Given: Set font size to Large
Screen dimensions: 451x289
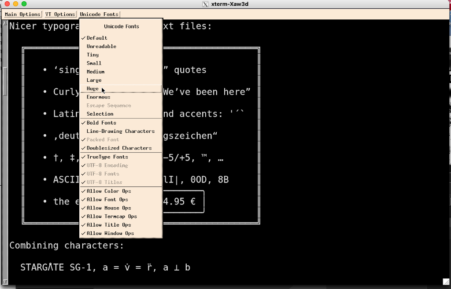Looking at the screenshot, I should [94, 80].
